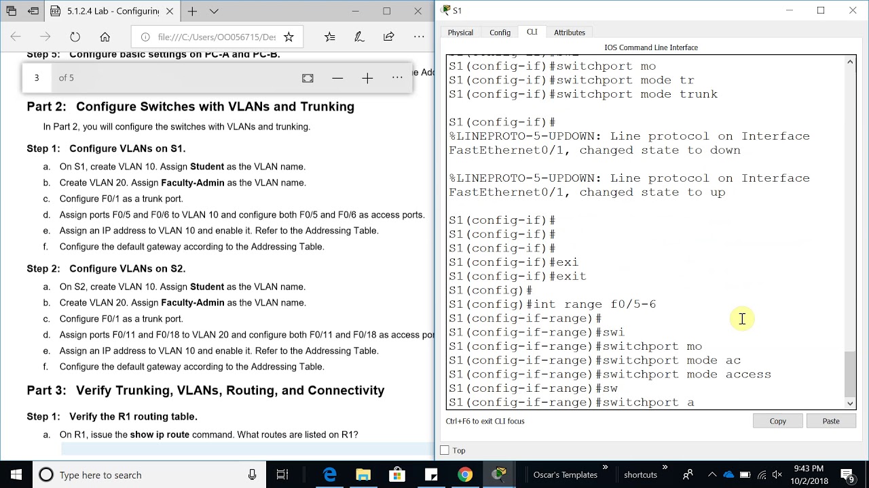869x488 pixels.
Task: Click 'Part 2: Configure Switches with VLANs' heading
Action: click(191, 106)
